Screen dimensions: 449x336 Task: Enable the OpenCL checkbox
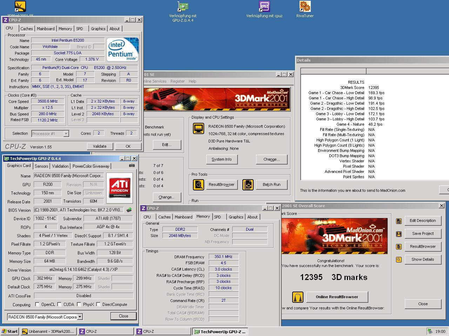(37, 304)
